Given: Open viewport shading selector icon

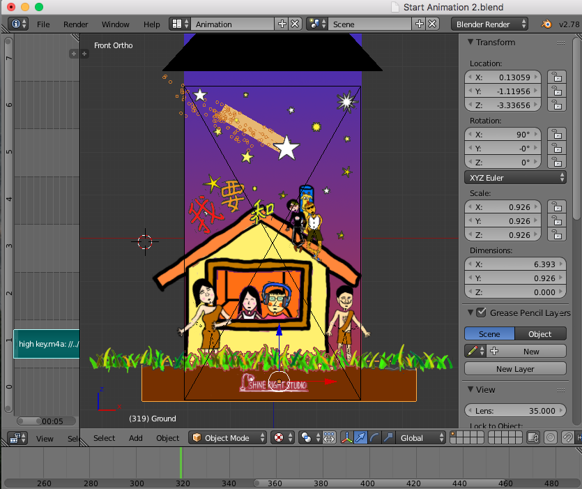Looking at the screenshot, I should pyautogui.click(x=309, y=437).
